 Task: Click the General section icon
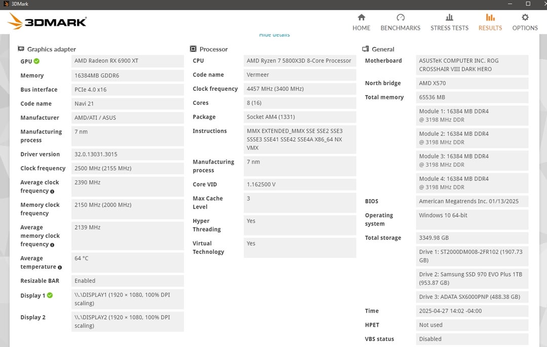pos(365,49)
